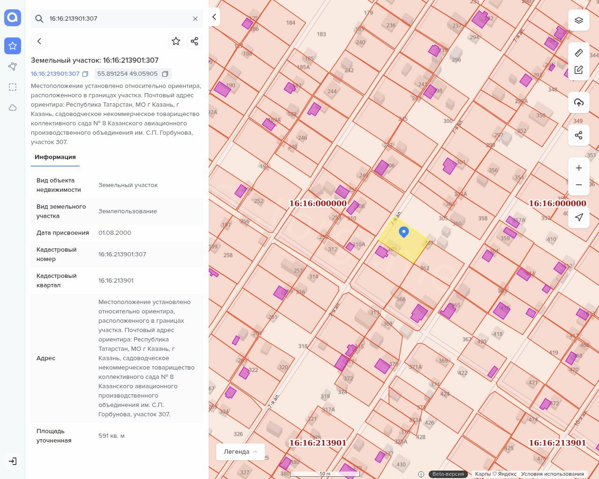This screenshot has height=479, width=599.
Task: Open the cloud icon in sidebar
Action: (x=13, y=108)
